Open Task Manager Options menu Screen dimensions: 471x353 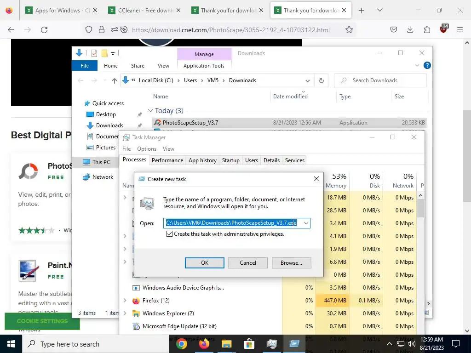147,149
